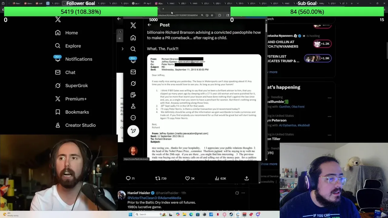Screen dimensions: 388x218
Task: Click the Creator Studio icon in left sidebar
Action: click(x=58, y=125)
